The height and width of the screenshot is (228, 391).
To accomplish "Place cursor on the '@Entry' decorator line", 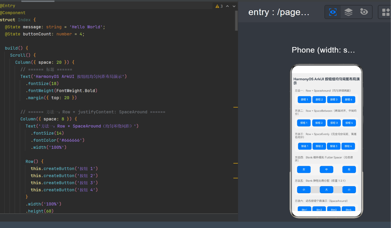I will click(8, 5).
